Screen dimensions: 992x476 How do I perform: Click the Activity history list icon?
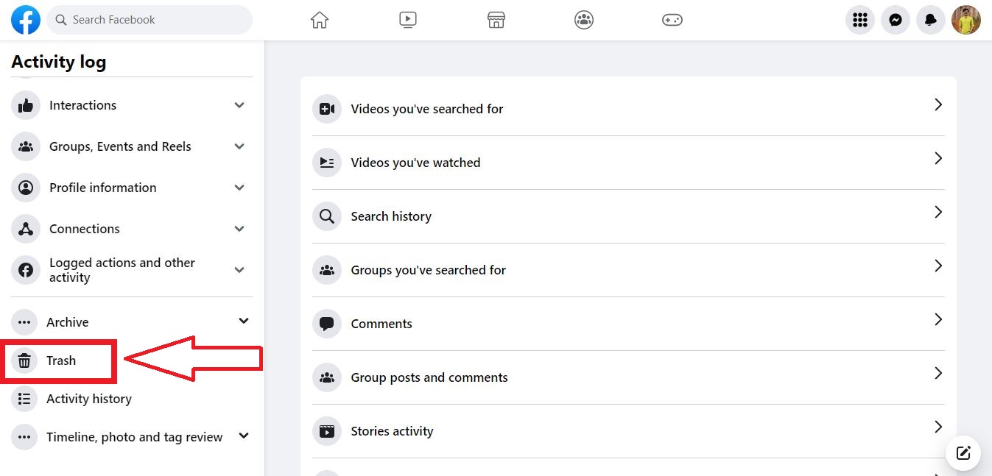[x=24, y=399]
